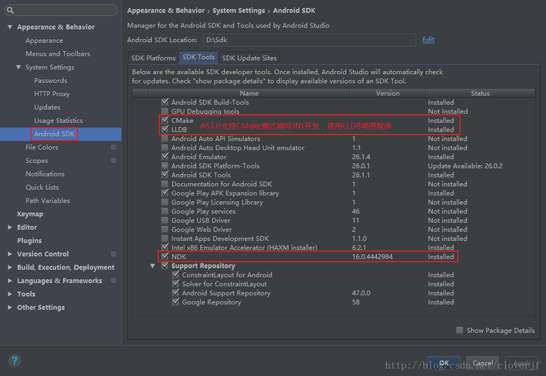Image resolution: width=546 pixels, height=376 pixels.
Task: Click 'Update Available: 26.0.2' status
Action: tap(465, 166)
